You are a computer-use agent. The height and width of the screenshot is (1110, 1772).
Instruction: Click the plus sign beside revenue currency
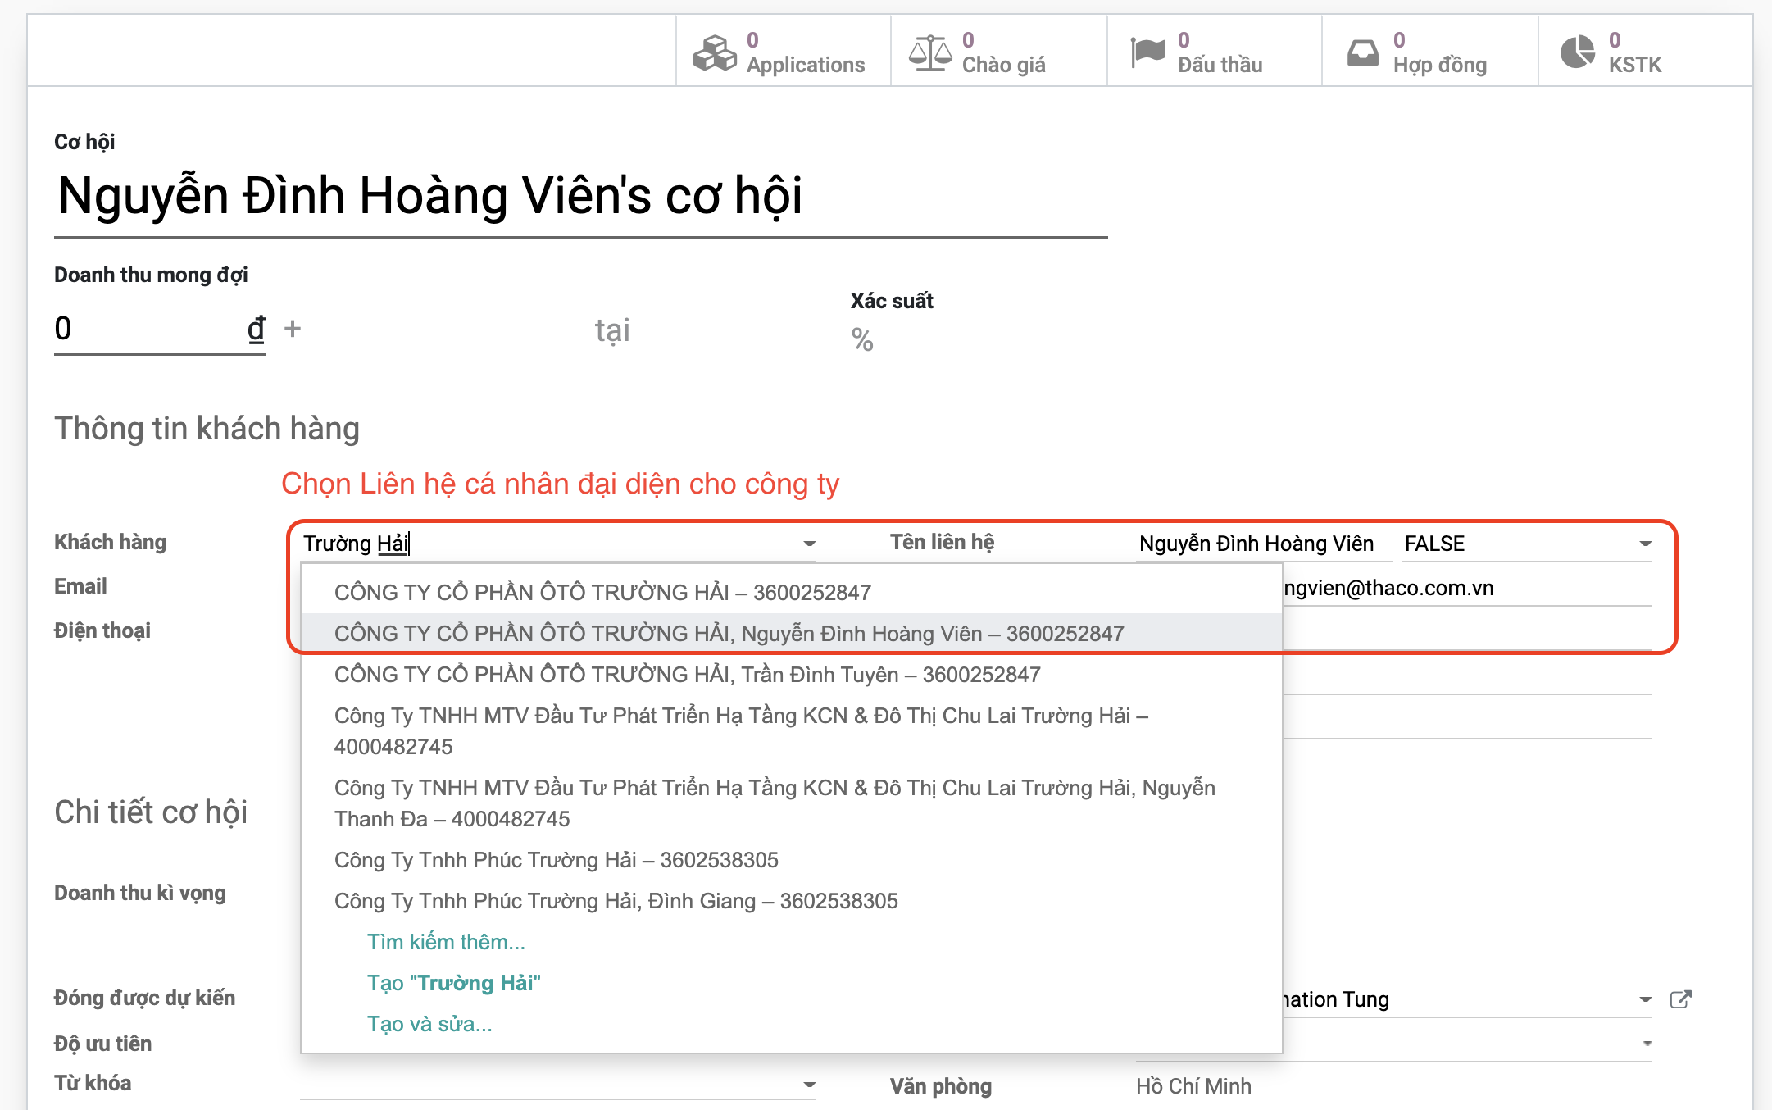(x=293, y=329)
